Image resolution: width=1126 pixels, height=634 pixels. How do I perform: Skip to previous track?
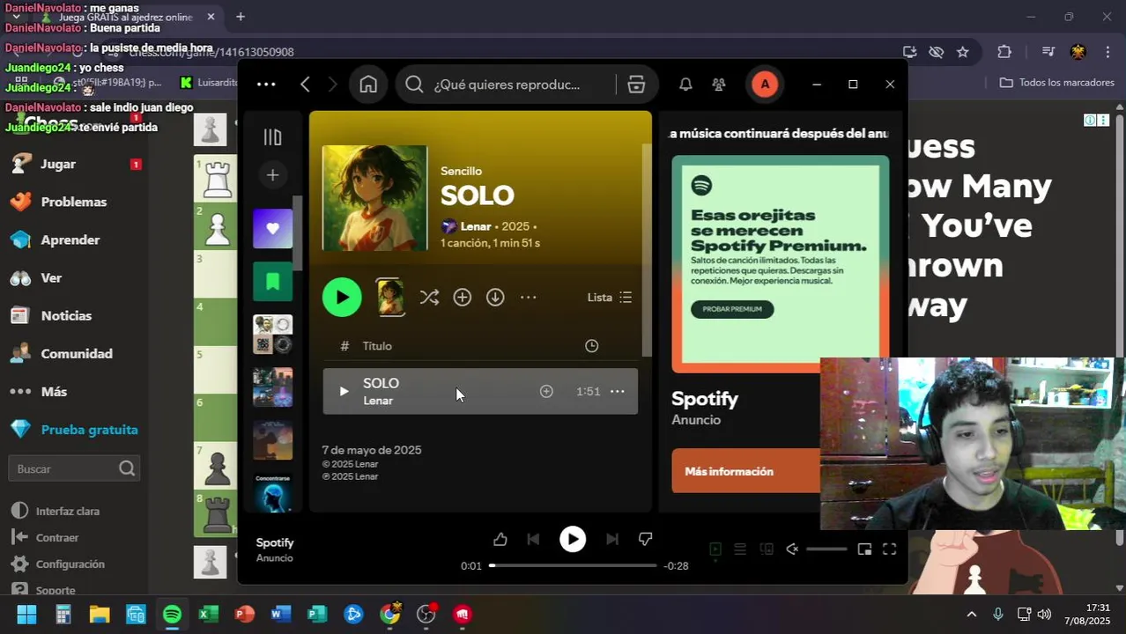click(x=533, y=539)
